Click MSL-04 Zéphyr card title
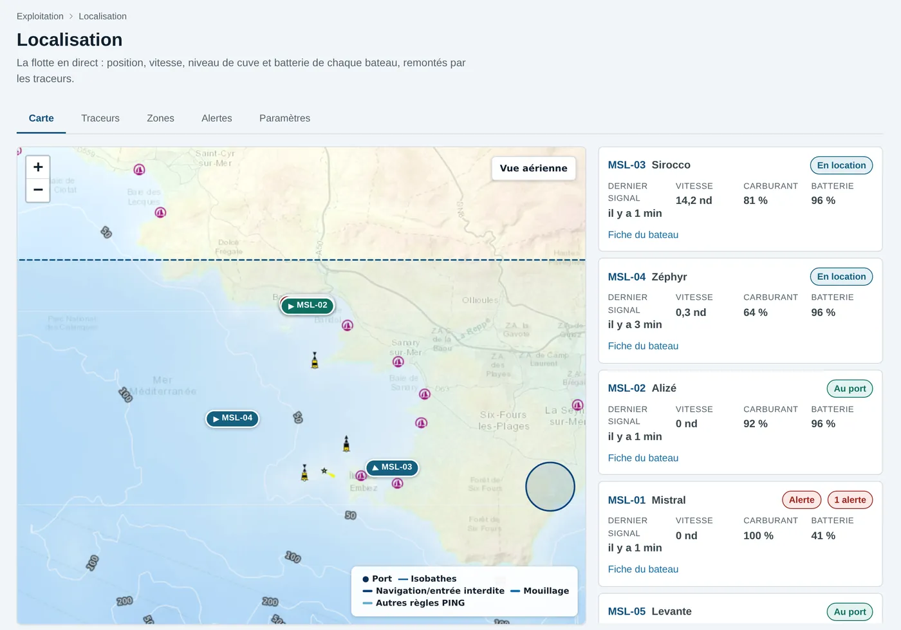The height and width of the screenshot is (630, 901). [647, 277]
